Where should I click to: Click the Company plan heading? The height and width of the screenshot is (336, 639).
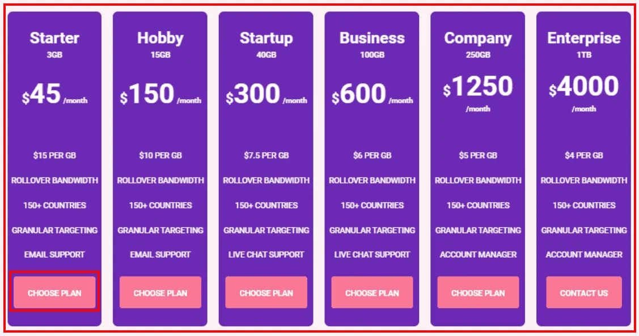(x=478, y=38)
